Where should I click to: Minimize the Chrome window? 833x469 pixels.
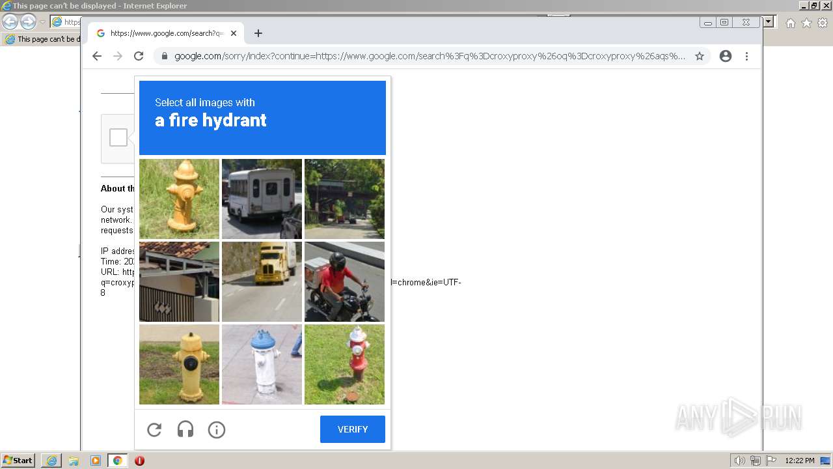(708, 22)
